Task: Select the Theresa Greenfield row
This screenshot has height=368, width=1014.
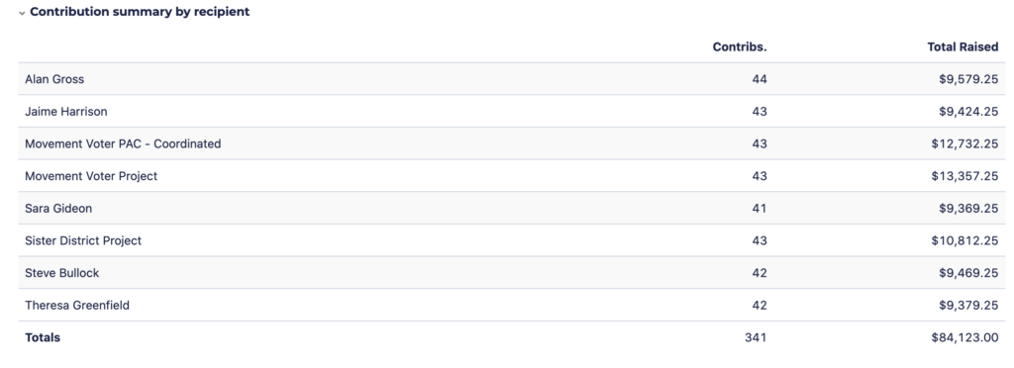Action: pyautogui.click(x=512, y=306)
